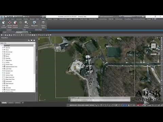Viewport: 163px width, 122px height.
Task: Switch to the Modify ribbon tab
Action: pos(25,19)
